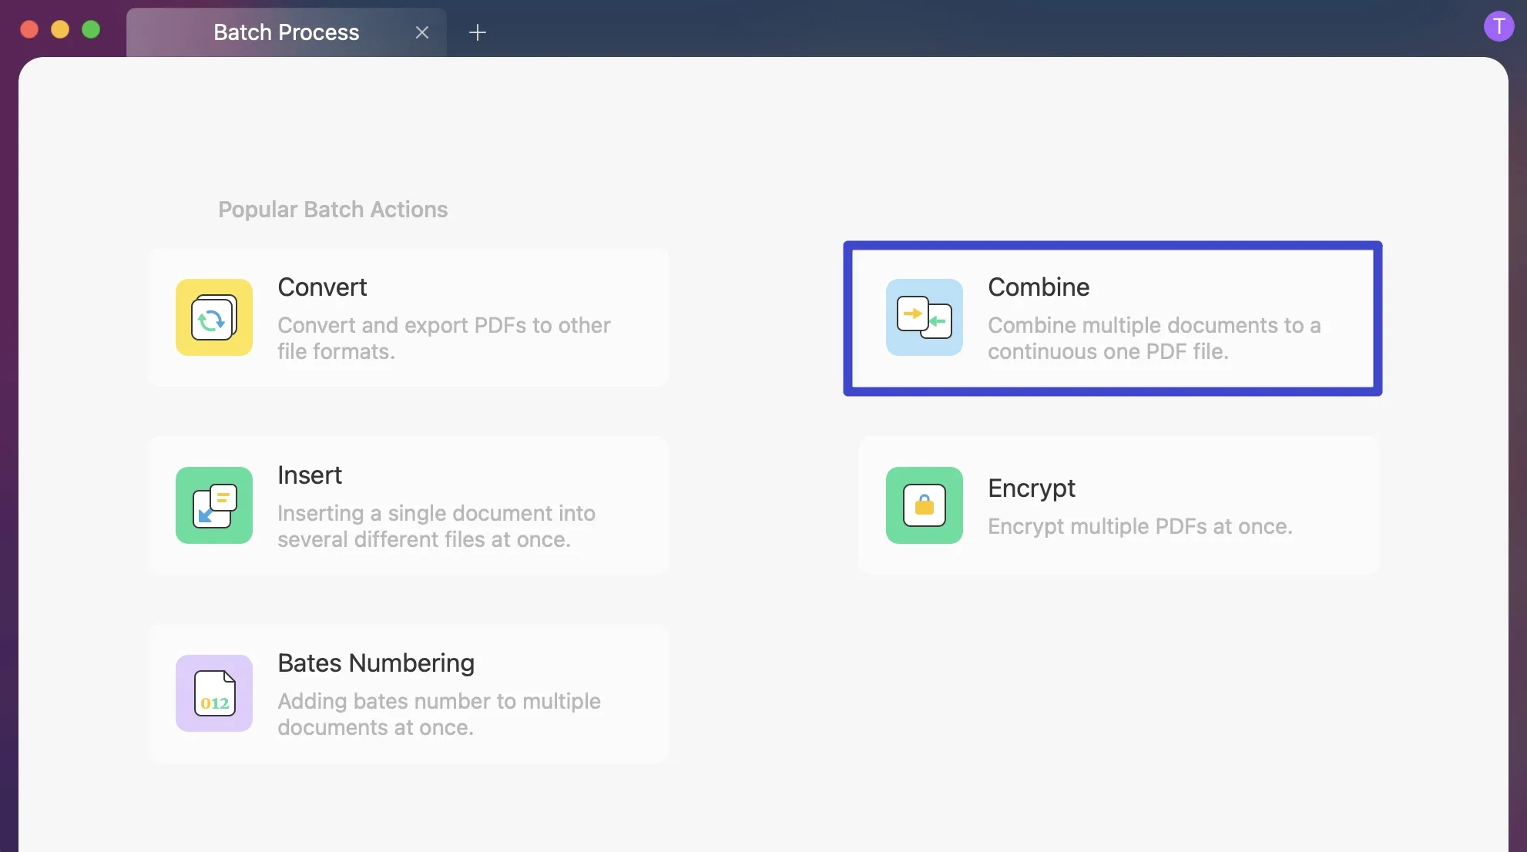Open the account avatar in top right
This screenshot has height=852, width=1527.
point(1498,25)
